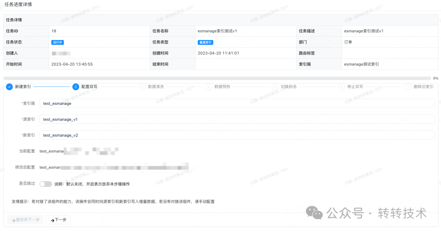
Task: Click the 说明 description beside skip switch
Action: [92, 184]
